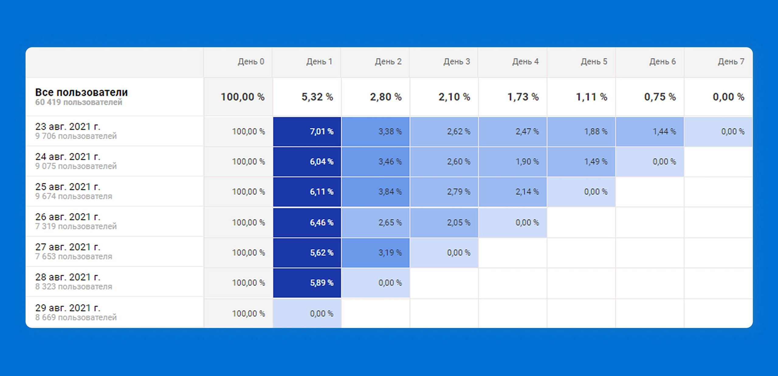The height and width of the screenshot is (376, 778).
Task: Click the Все пользователи summary row label
Action: coord(81,93)
